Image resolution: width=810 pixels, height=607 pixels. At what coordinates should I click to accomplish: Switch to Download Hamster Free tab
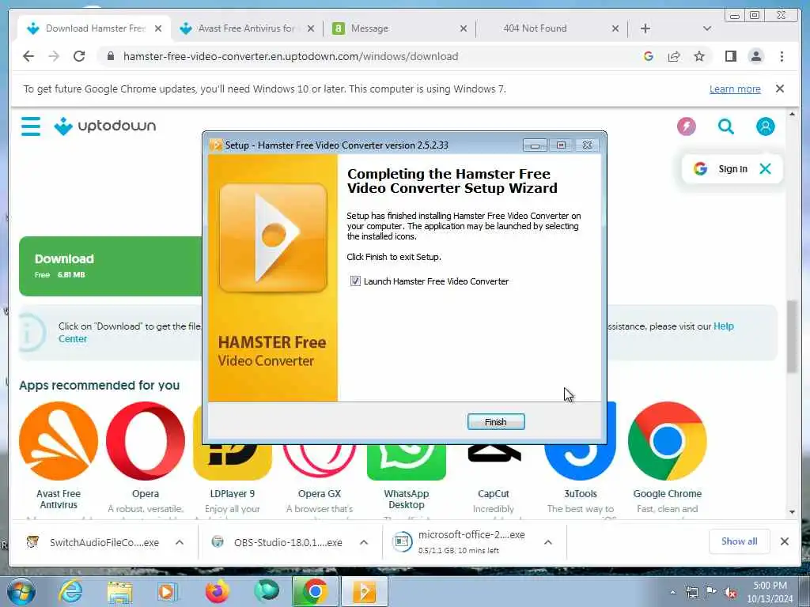coord(95,28)
